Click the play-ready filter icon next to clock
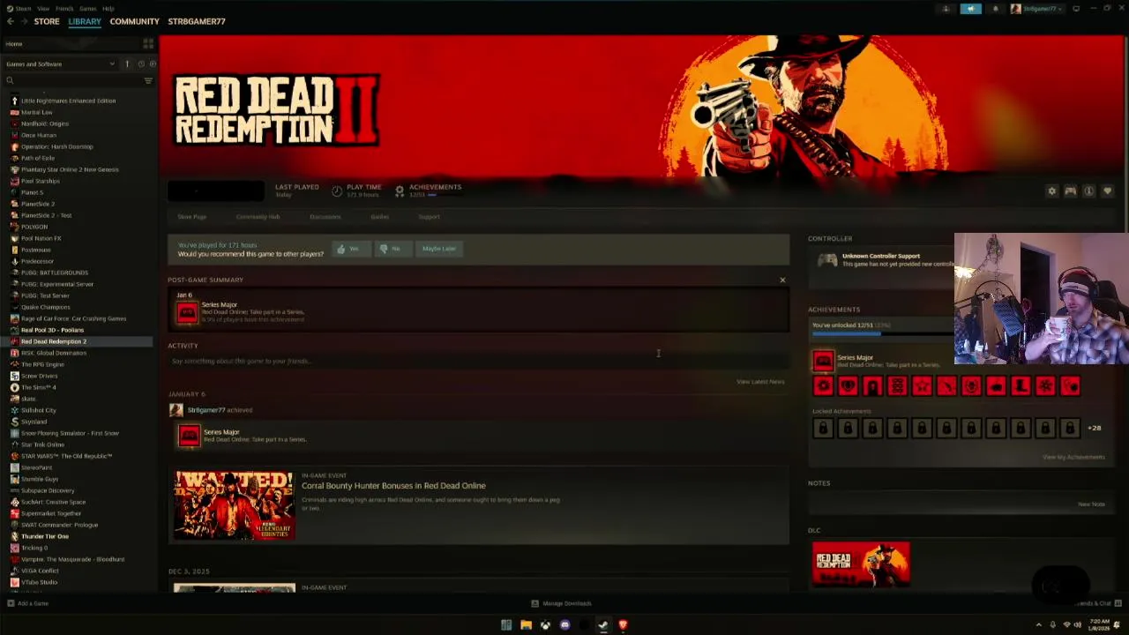 (x=152, y=63)
